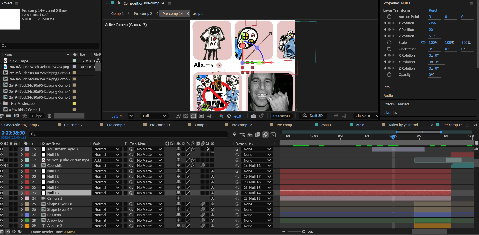Open the Effects & Presets panel
Viewport: 479px width, 235px height.
coord(396,104)
